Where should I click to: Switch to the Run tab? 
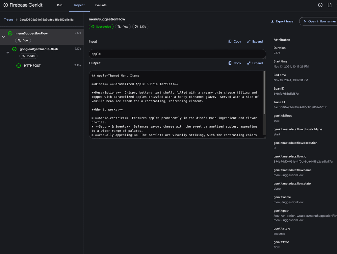pos(60,5)
